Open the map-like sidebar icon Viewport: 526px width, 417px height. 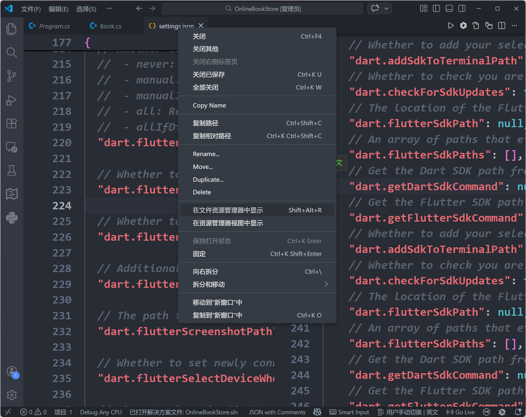coord(11,194)
